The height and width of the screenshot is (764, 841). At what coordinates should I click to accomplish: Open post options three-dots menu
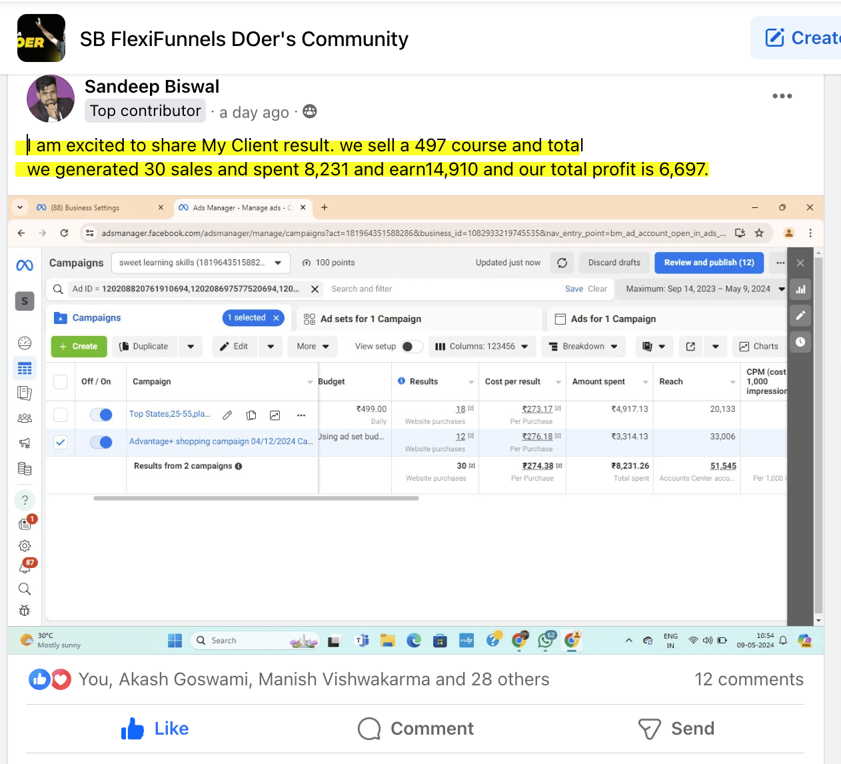782,96
